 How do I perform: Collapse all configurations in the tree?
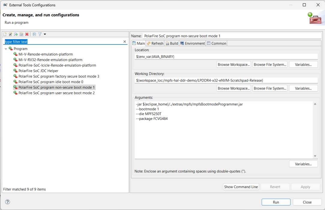coord(34,34)
